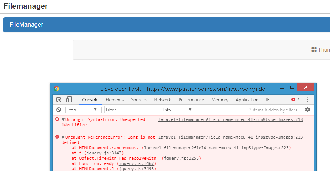Close the Developer Tools window
330x171 pixels.
(x=305, y=87)
